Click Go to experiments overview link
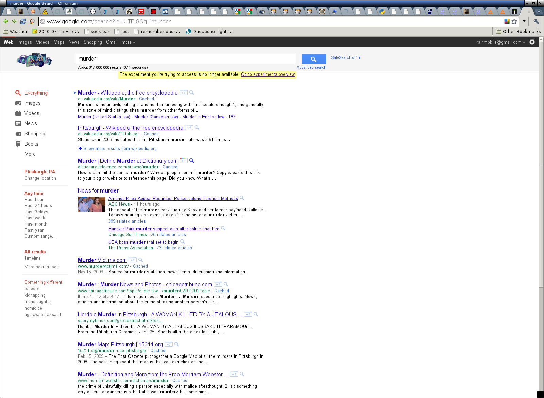The height and width of the screenshot is (398, 544). point(268,74)
